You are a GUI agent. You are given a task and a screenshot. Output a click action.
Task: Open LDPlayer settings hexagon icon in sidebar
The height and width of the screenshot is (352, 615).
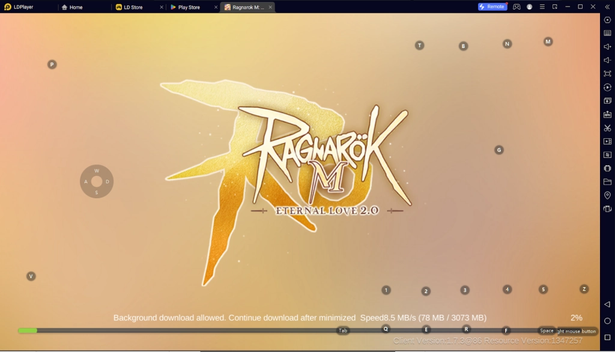pyautogui.click(x=607, y=20)
